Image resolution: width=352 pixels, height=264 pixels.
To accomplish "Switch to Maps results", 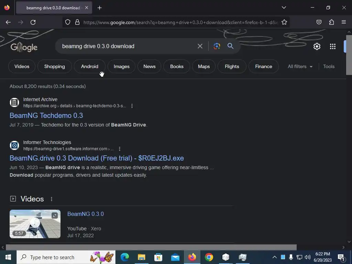I will (x=204, y=66).
